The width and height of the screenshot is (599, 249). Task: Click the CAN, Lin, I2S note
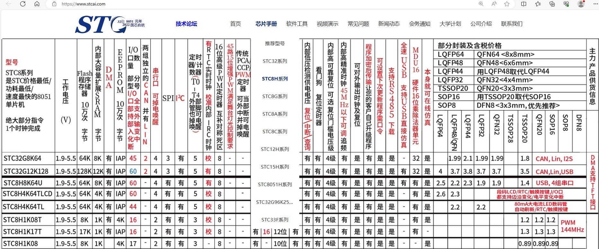click(554, 159)
